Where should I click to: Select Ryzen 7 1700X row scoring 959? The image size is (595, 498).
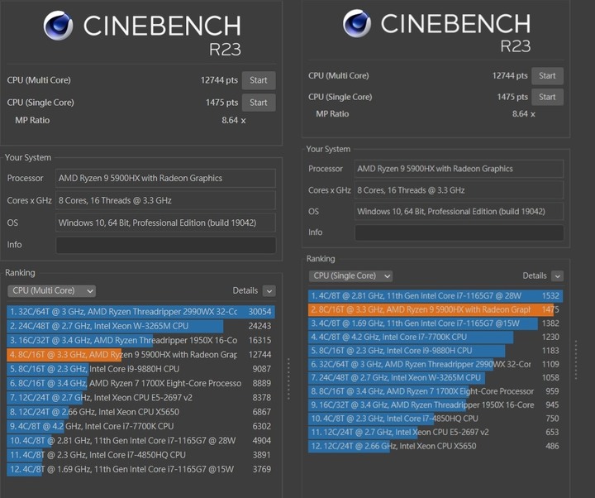(436, 391)
